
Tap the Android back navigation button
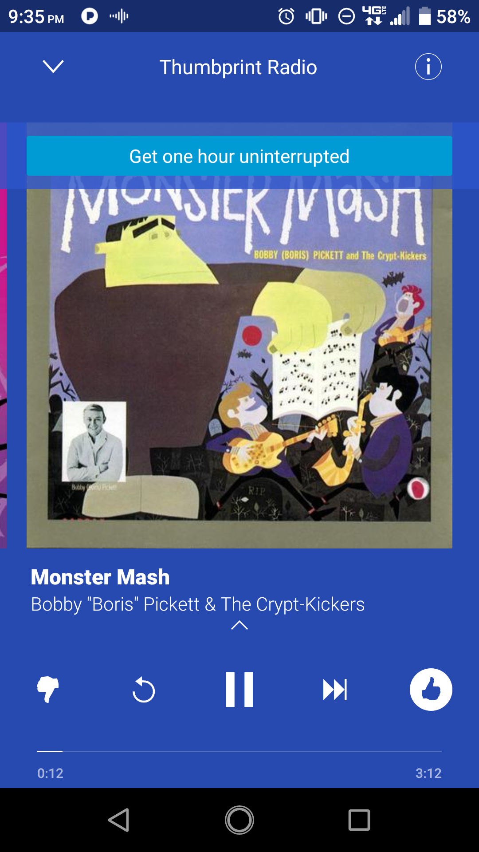[119, 820]
